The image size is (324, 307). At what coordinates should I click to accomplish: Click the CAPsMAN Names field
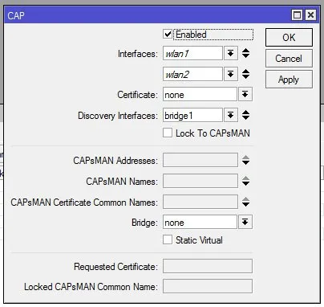(x=200, y=181)
